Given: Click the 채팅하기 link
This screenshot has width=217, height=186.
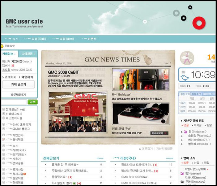Looking at the screenshot, I should [x=26, y=77].
